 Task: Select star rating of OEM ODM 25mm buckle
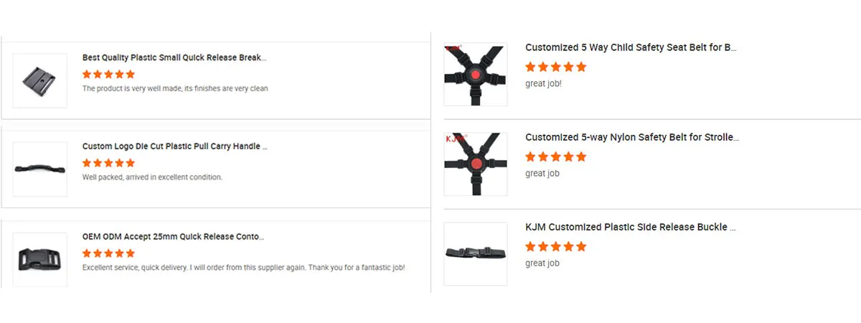(108, 253)
